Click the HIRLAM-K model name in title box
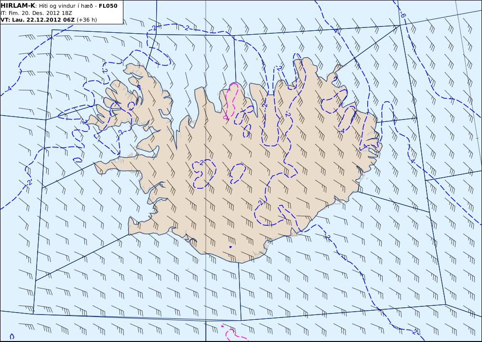The image size is (482, 342). pyautogui.click(x=18, y=6)
